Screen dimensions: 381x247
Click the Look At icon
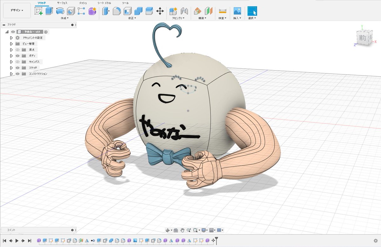click(x=176, y=230)
